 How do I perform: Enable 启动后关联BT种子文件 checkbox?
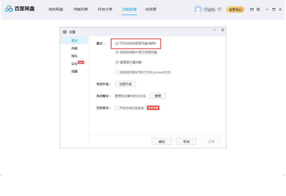[x=117, y=72]
